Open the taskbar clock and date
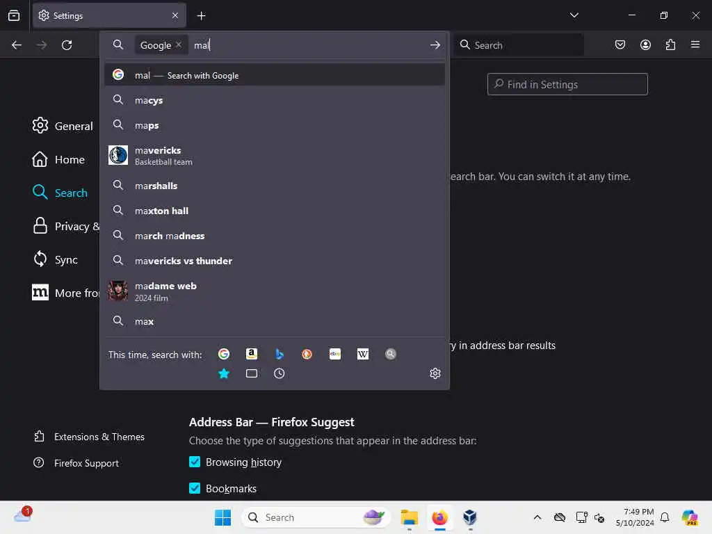The width and height of the screenshot is (712, 534). tap(635, 517)
